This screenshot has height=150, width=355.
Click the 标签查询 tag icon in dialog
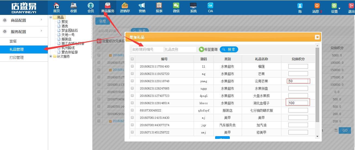point(201,49)
